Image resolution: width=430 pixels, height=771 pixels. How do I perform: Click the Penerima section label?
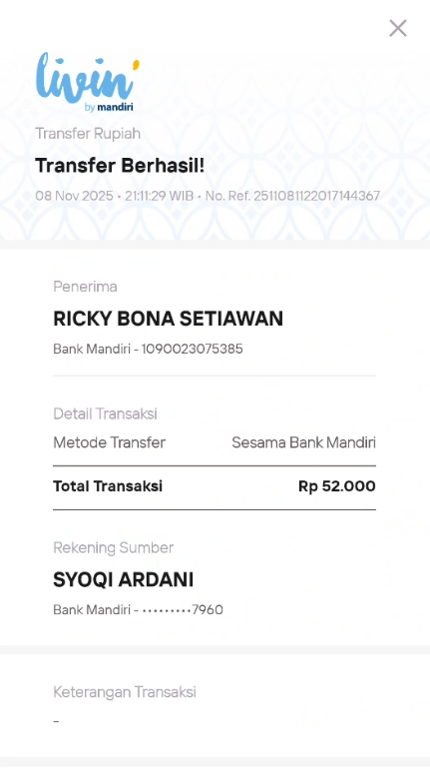[x=85, y=287]
